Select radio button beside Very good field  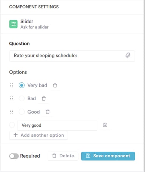coord(12,125)
